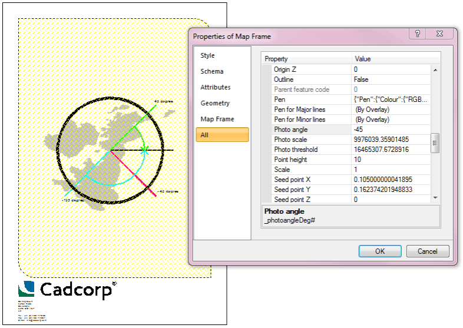This screenshot has height=328, width=463.
Task: Click the Cadcorp logo icon
Action: click(27, 289)
